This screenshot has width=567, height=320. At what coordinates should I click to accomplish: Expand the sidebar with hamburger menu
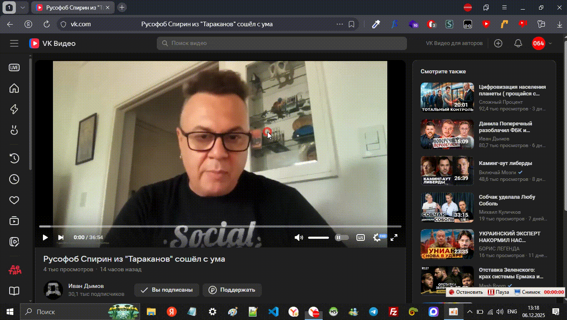(14, 43)
